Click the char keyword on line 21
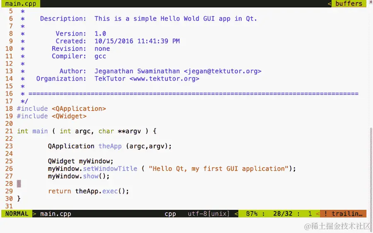Image resolution: width=373 pixels, height=233 pixels. pos(106,131)
